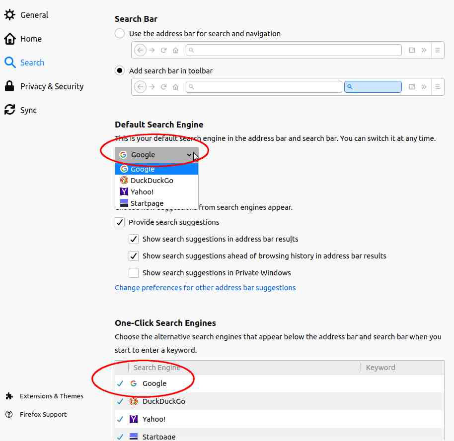Select 'Use the address bar for search' radio
Viewport: 454px width, 441px height.
[x=120, y=34]
